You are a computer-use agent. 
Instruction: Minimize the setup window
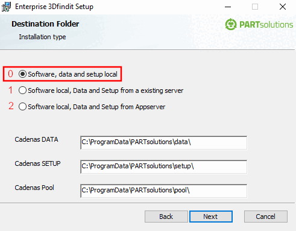pyautogui.click(x=228, y=7)
